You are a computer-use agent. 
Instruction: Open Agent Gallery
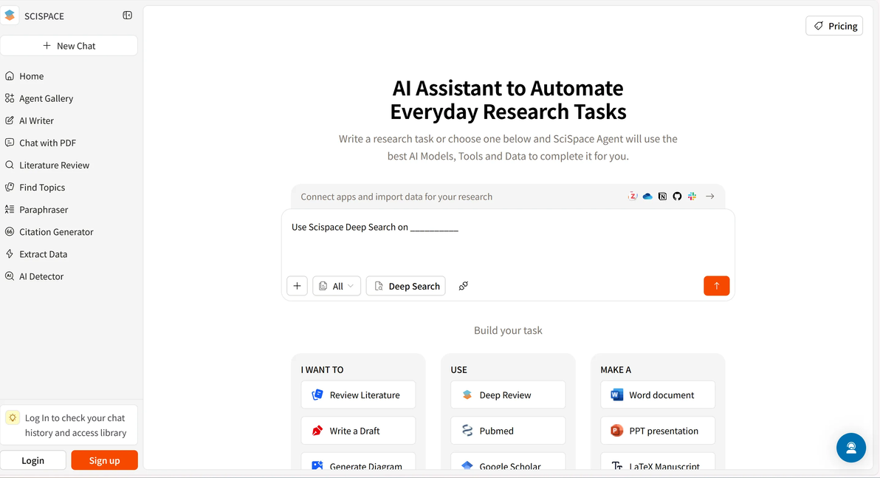click(38, 98)
